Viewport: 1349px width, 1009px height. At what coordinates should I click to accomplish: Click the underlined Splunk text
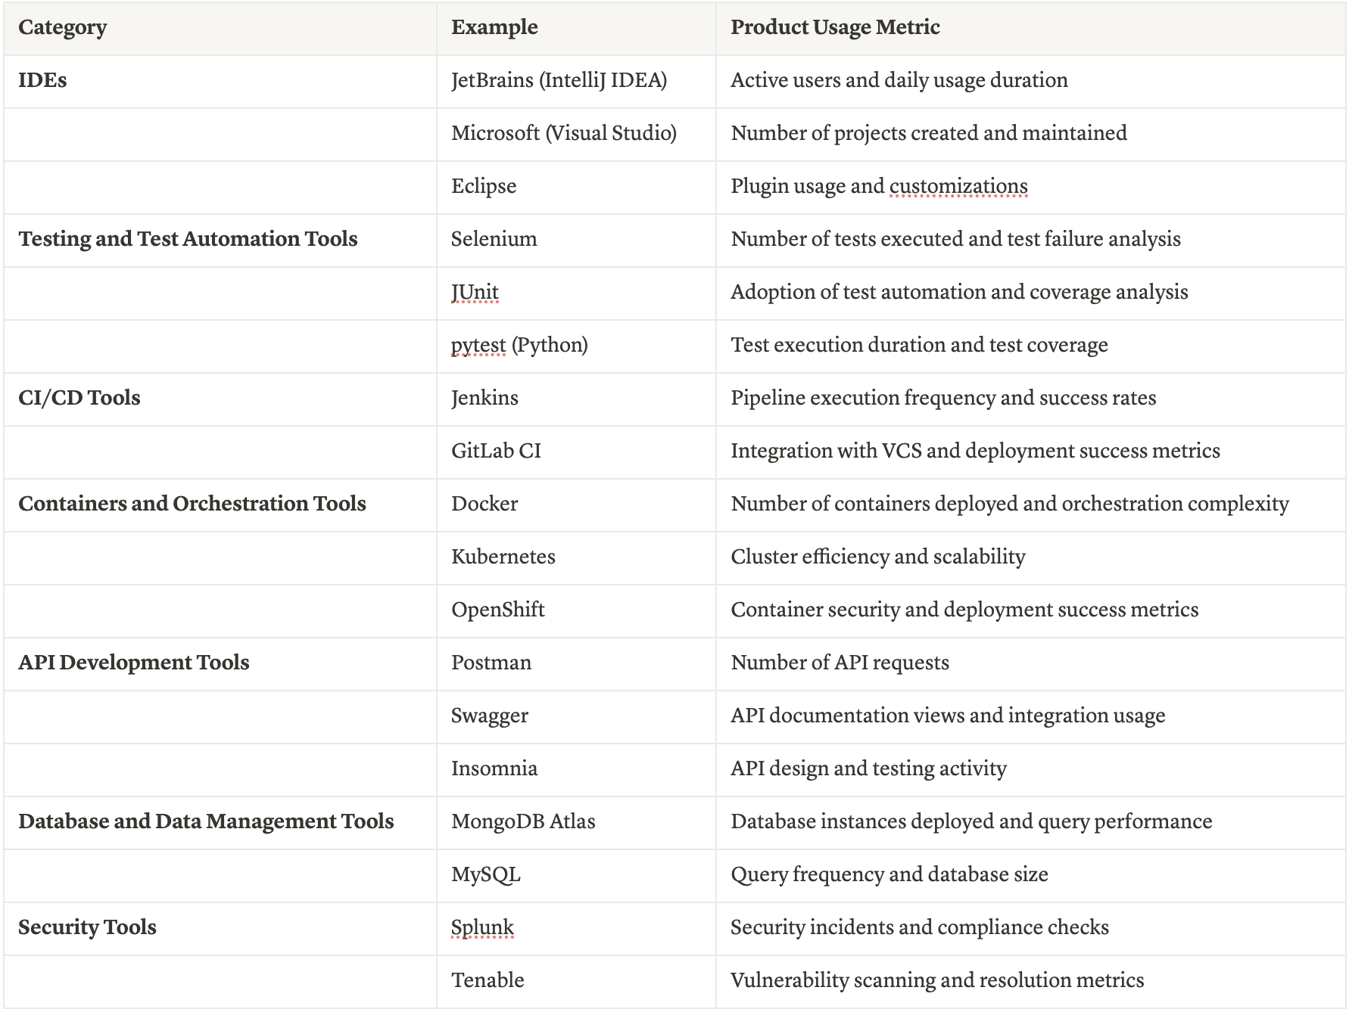point(482,928)
